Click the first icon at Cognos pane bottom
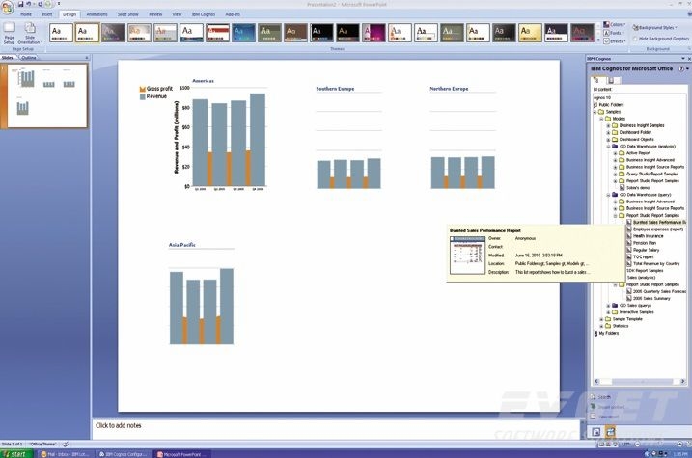Viewport: 692px width, 458px height. click(x=596, y=432)
